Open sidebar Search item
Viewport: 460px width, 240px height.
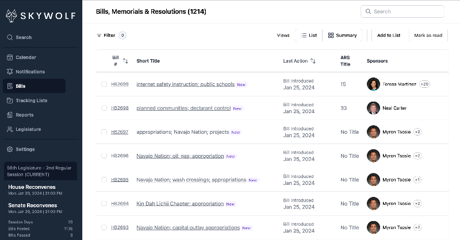(x=24, y=37)
